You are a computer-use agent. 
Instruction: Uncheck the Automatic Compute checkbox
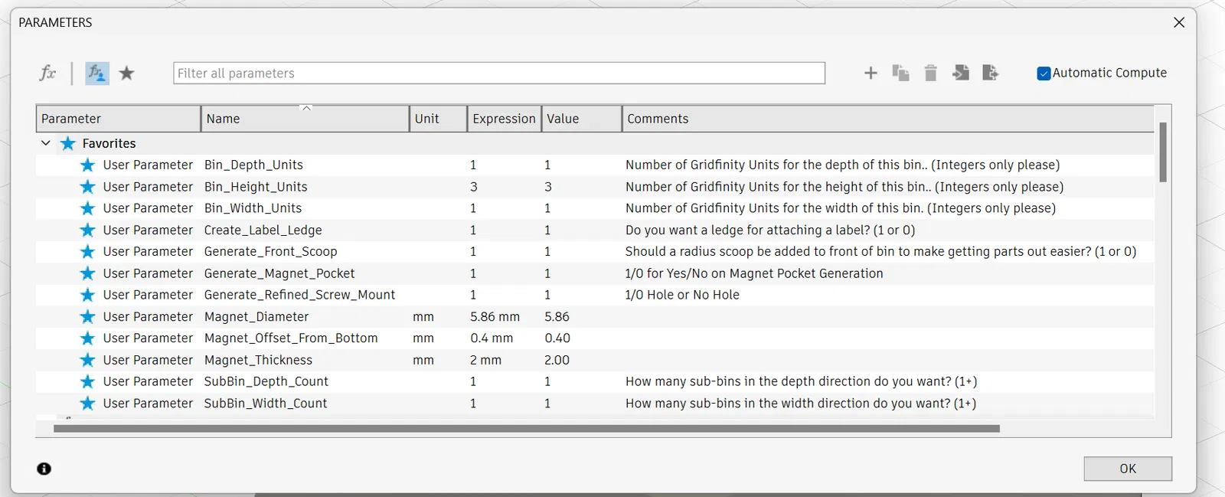tap(1044, 74)
